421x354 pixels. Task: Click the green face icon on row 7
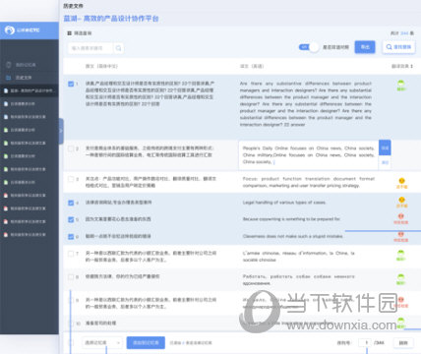pos(400,253)
